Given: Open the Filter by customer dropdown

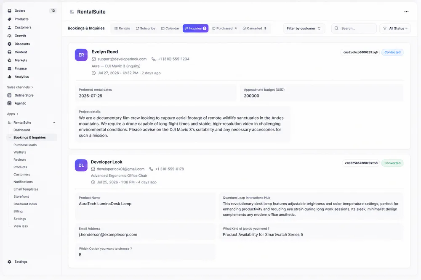Looking at the screenshot, I should point(304,29).
